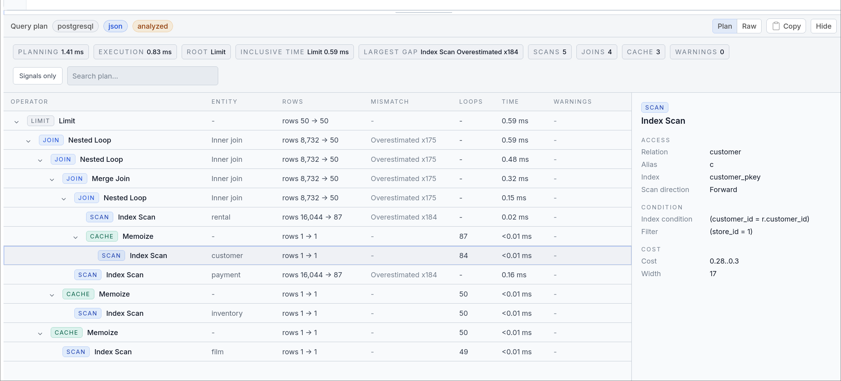The height and width of the screenshot is (381, 841).
Task: Click the LIMIT badge on Limit row
Action: click(40, 121)
